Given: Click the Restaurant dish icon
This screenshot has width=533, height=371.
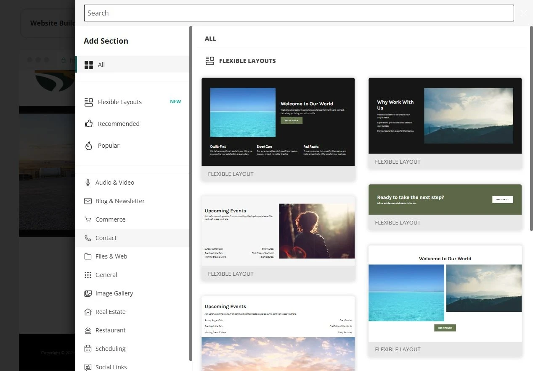Looking at the screenshot, I should (x=88, y=330).
